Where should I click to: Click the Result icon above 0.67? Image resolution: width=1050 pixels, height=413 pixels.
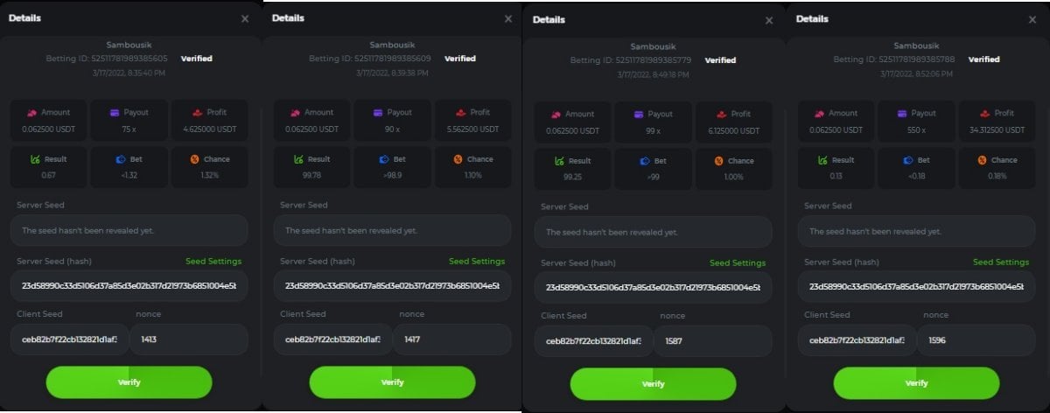pos(31,159)
